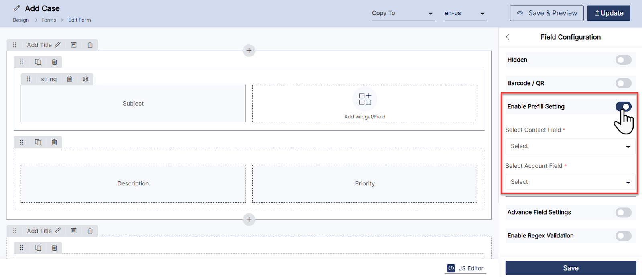Screen dimensions: 642x277
Task: Toggle the Hidden switch
Action: 623,60
